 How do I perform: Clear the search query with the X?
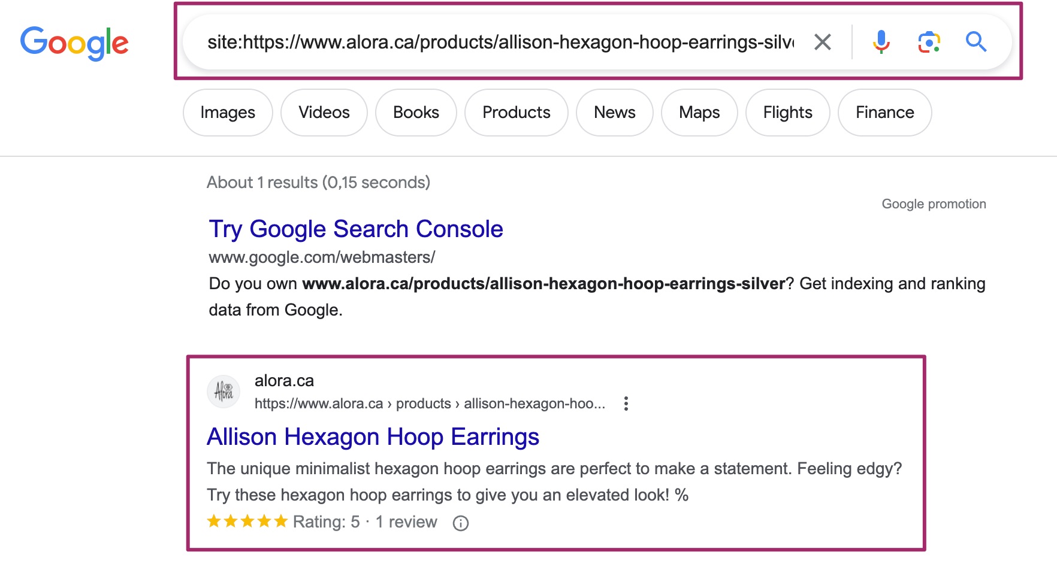[823, 42]
